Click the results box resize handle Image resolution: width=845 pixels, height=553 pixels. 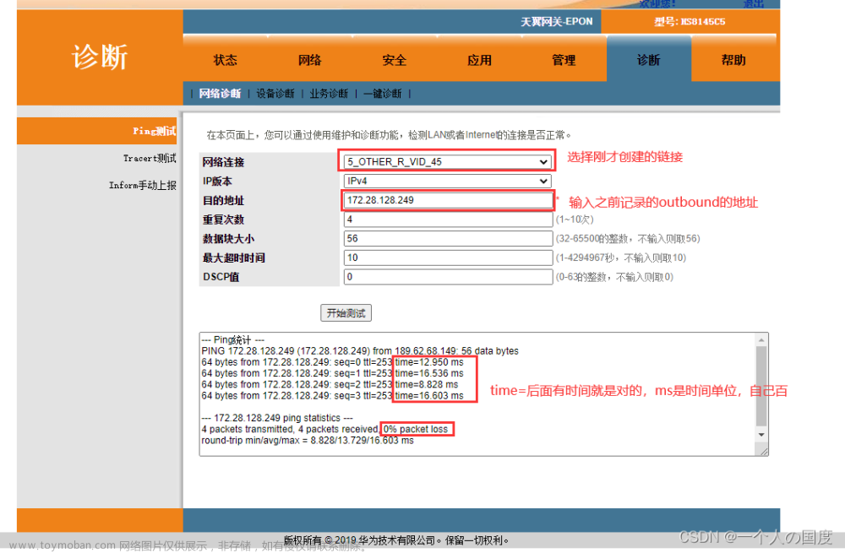[762, 451]
